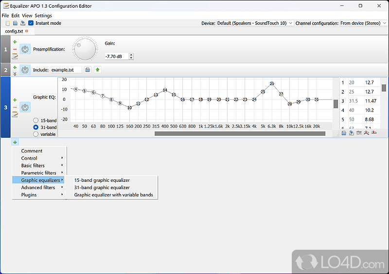Expand the Advanced filters submenu

(39, 187)
